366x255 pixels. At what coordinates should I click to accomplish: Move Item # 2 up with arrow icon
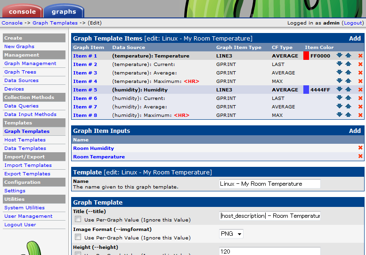tap(348, 64)
